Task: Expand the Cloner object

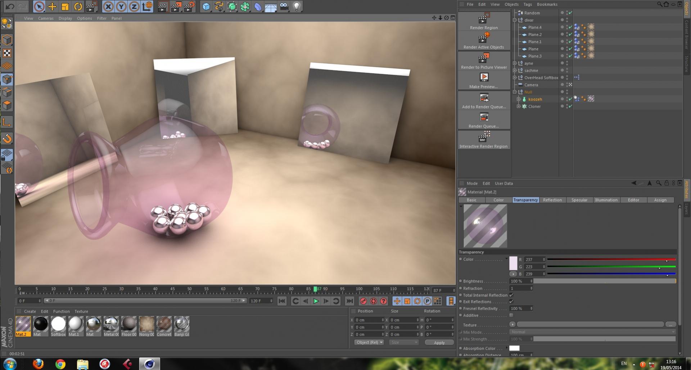Action: click(x=519, y=106)
